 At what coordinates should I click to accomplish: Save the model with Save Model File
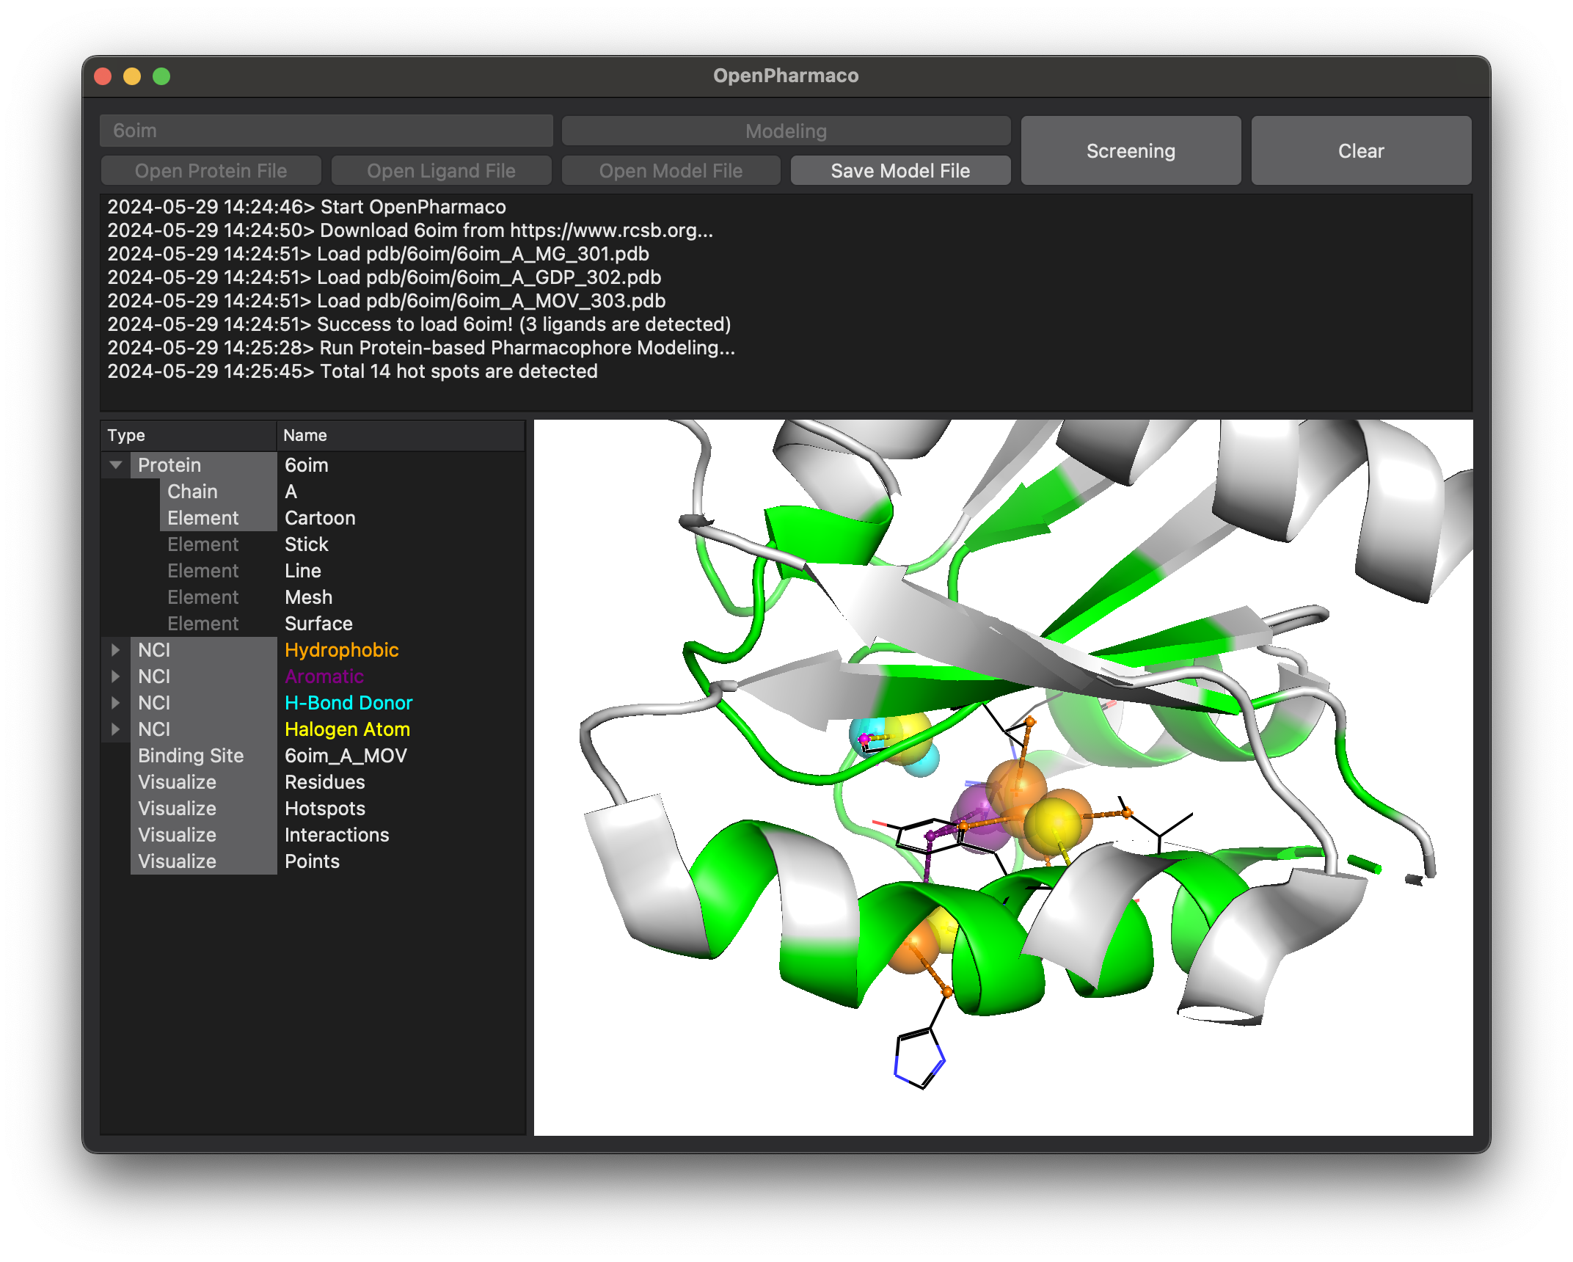[x=900, y=171]
